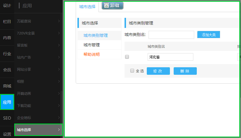Expand the 万能查询 submenu arrow
Viewport: 241px width, 138px height.
pyautogui.click(x=59, y=21)
